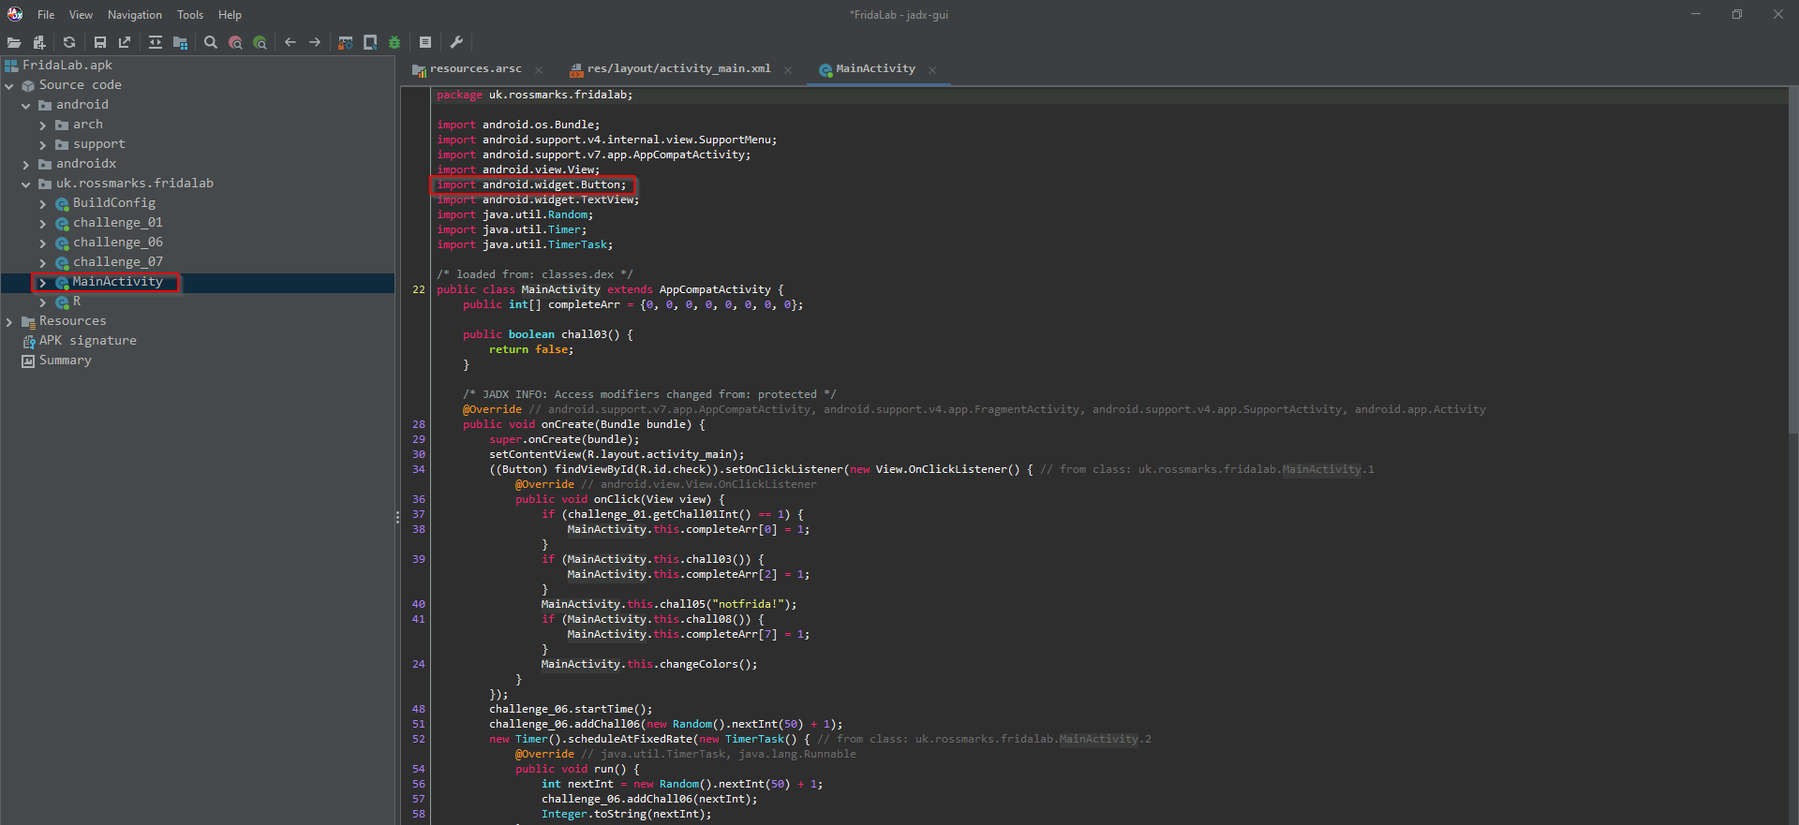The image size is (1799, 825).
Task: Select the MainActivity editor tab
Action: tap(875, 68)
